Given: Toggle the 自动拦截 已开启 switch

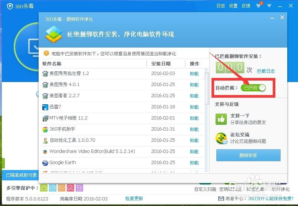Looking at the screenshot, I should pos(253,88).
